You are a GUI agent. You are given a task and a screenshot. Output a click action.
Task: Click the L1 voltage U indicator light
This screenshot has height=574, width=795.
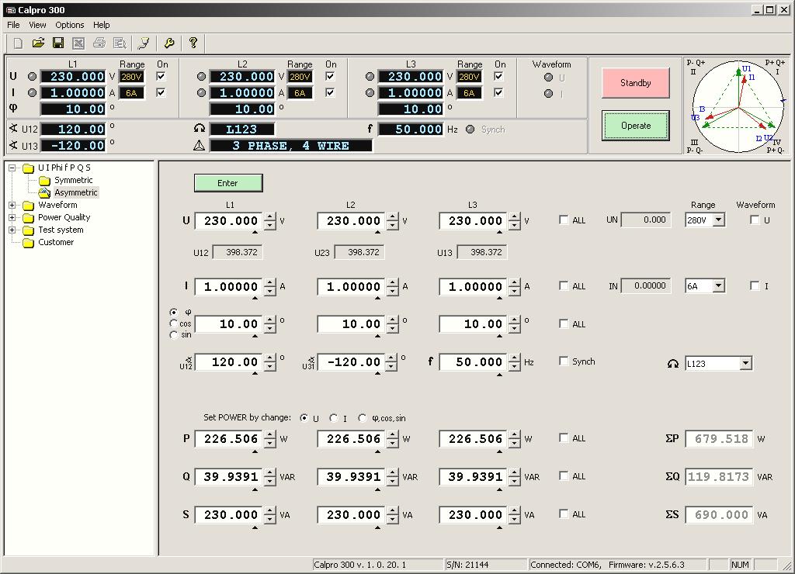pos(32,77)
